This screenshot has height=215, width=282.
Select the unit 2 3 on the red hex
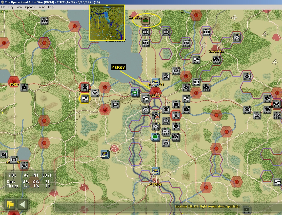(x=176, y=115)
